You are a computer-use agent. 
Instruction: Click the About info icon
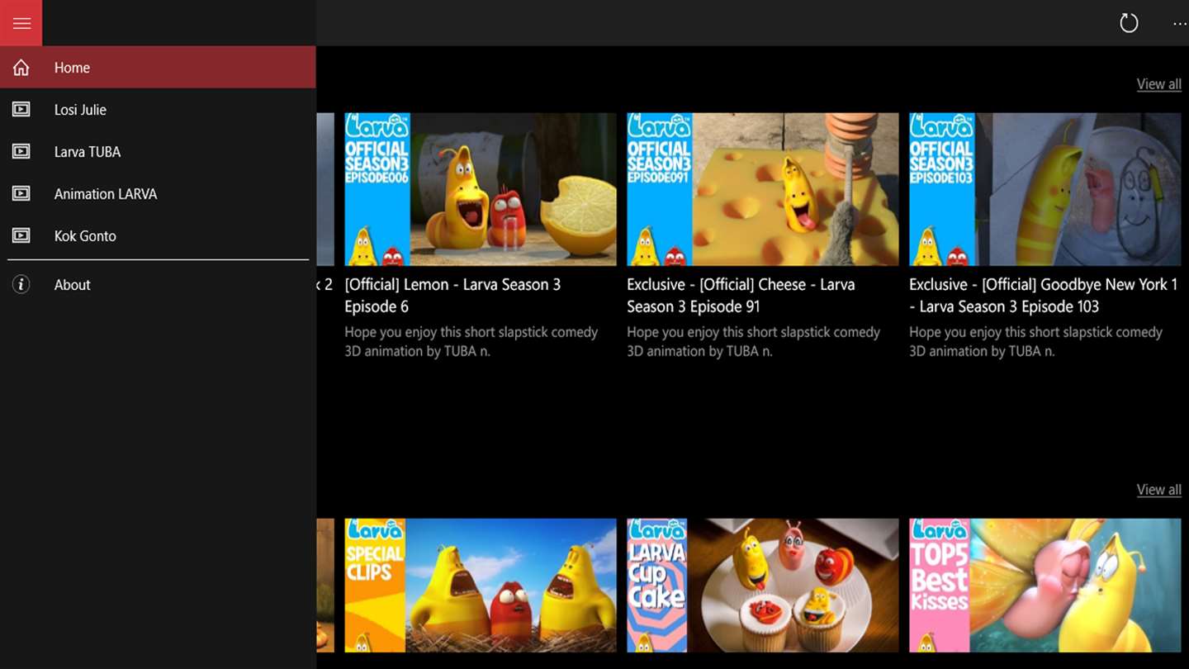(x=21, y=285)
